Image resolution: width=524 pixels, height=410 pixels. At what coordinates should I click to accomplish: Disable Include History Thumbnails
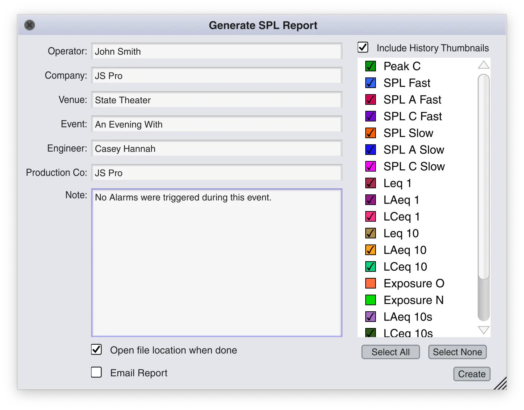tap(363, 47)
